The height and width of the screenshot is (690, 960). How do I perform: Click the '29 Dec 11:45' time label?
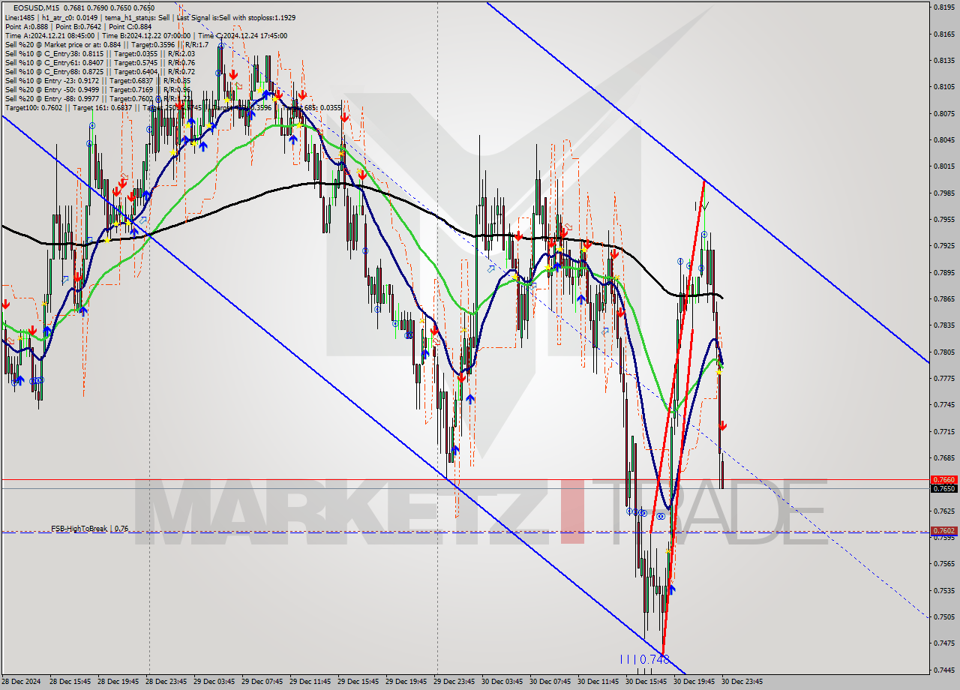tap(310, 682)
